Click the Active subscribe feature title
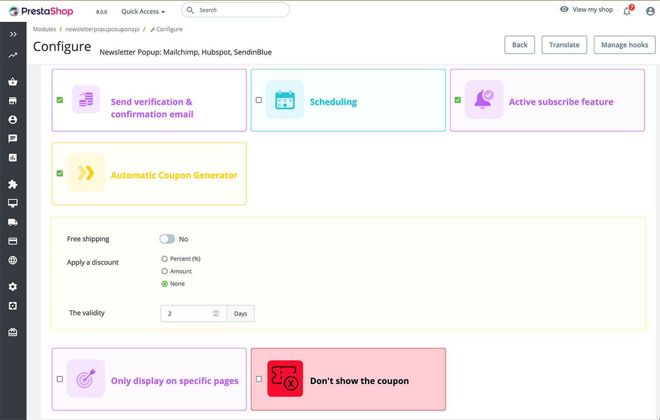660x420 pixels. click(561, 102)
